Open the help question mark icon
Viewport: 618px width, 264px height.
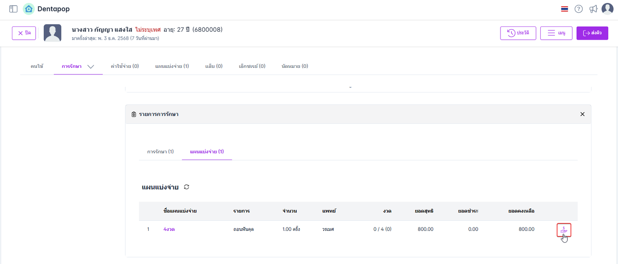[x=579, y=9]
